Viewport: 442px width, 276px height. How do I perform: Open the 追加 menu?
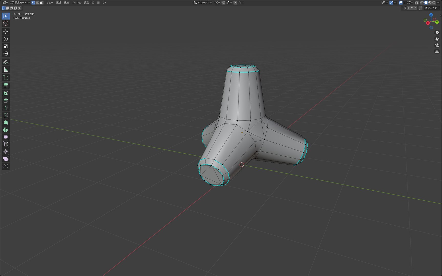point(66,3)
